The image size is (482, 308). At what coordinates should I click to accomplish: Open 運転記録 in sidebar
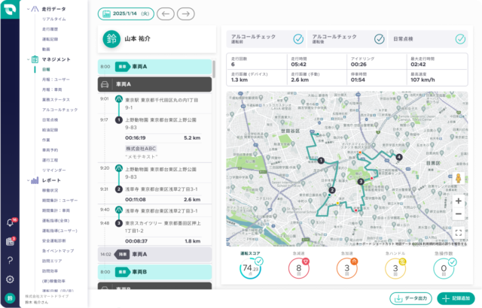pyautogui.click(x=50, y=39)
